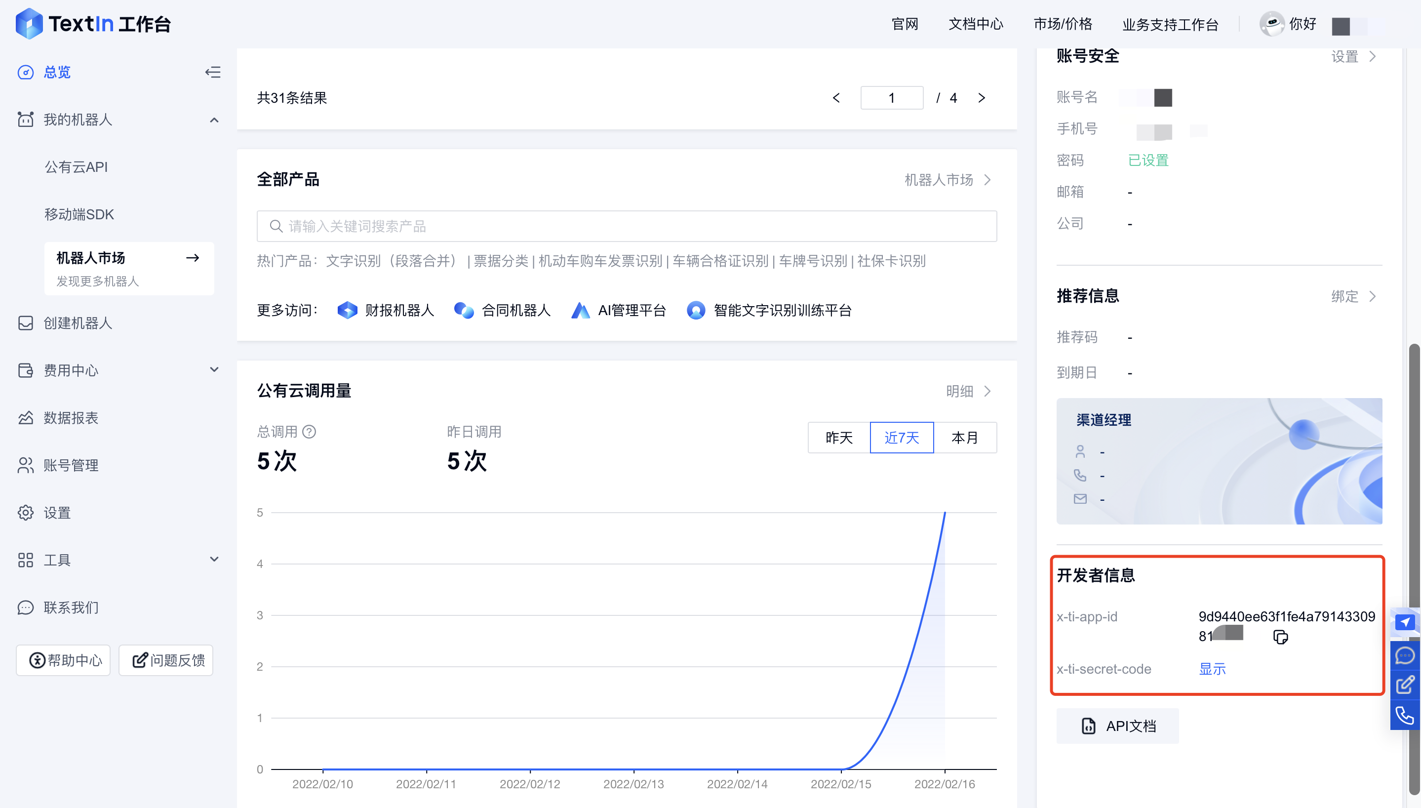Expand the 工具 menu
1421x808 pixels.
coord(214,560)
